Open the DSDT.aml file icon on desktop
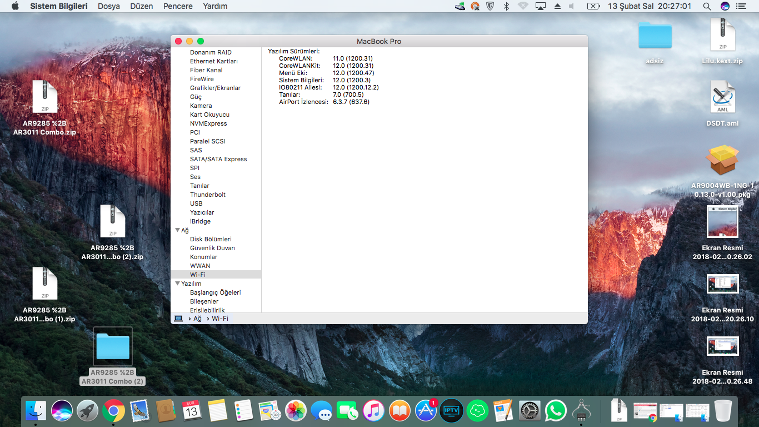 [722, 98]
